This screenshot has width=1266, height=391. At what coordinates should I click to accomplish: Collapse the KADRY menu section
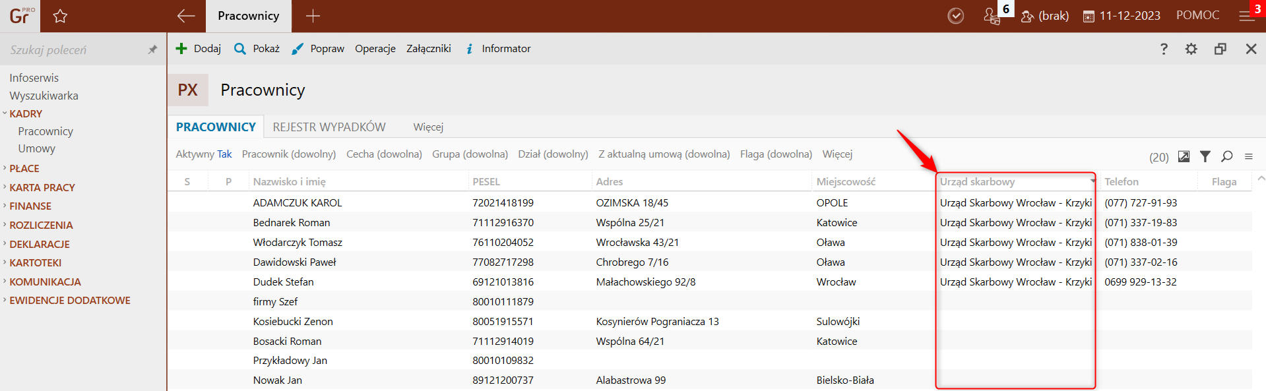[26, 114]
